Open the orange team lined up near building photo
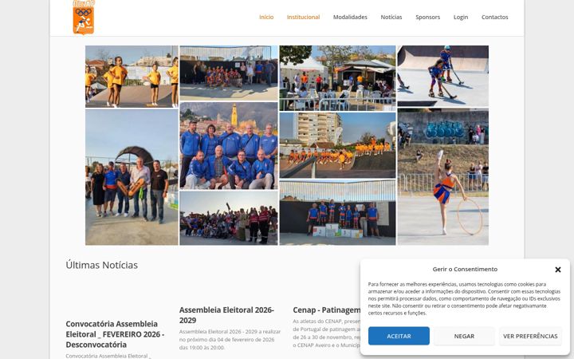The height and width of the screenshot is (359, 574). (337, 145)
